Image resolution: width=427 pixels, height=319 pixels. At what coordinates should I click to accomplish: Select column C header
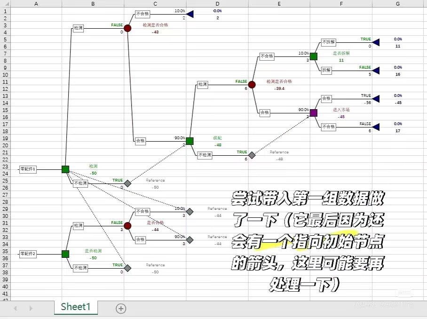pos(155,4)
